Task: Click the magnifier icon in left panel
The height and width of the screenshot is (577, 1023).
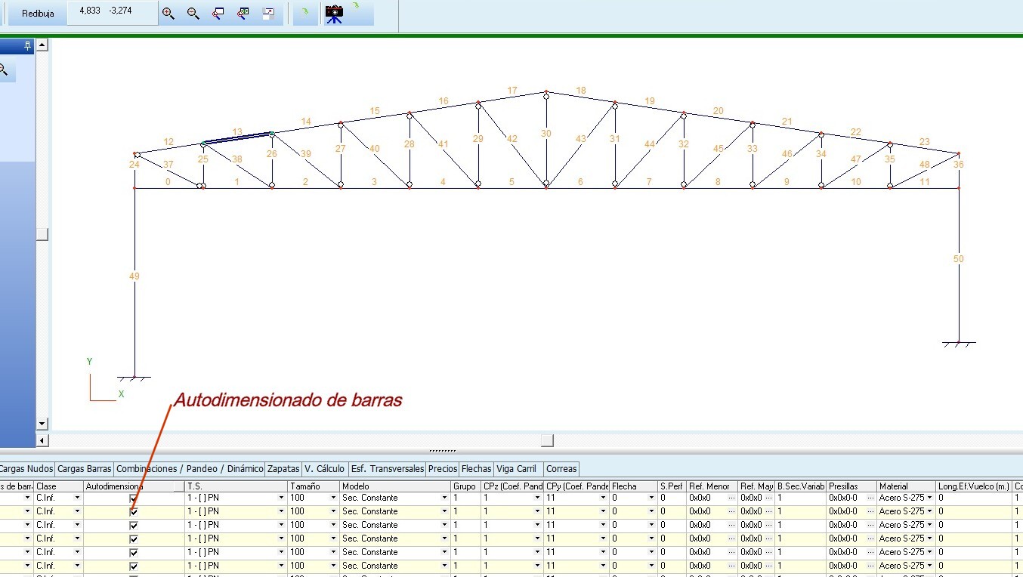Action: (4, 70)
